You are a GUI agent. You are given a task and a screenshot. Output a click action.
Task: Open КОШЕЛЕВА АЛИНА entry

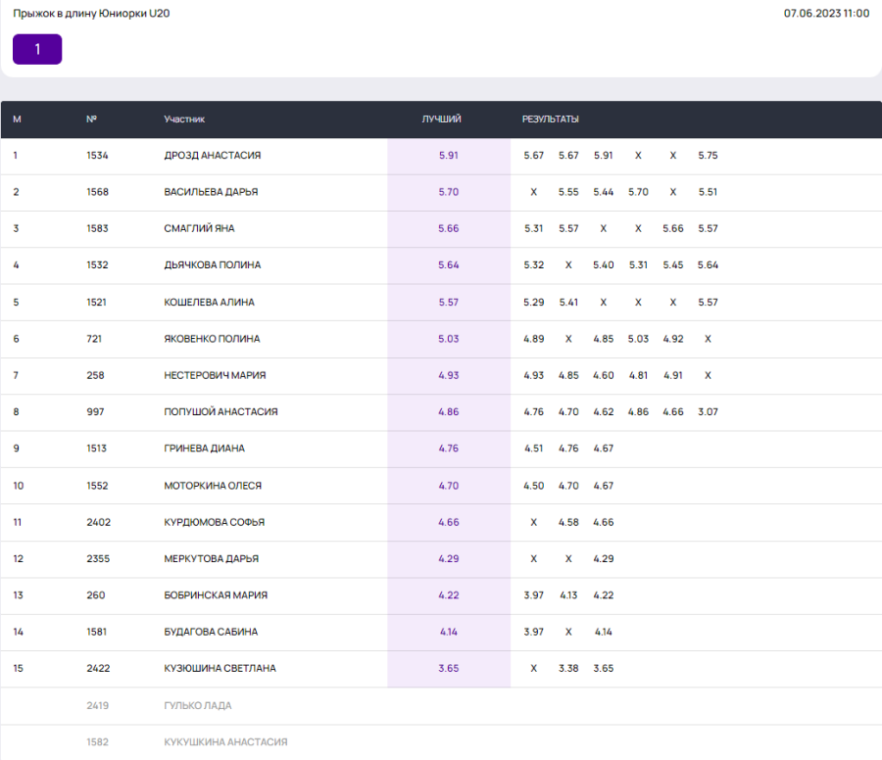tap(209, 302)
